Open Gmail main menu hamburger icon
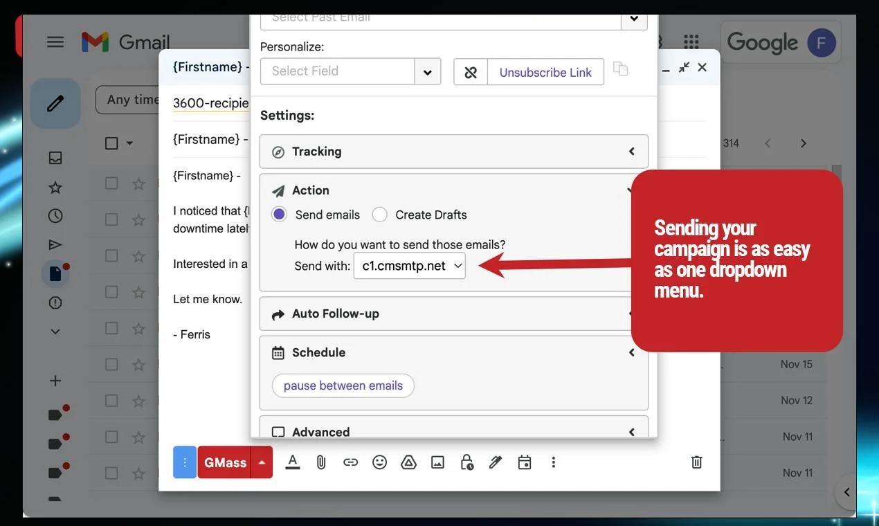Image resolution: width=879 pixels, height=526 pixels. coord(55,42)
